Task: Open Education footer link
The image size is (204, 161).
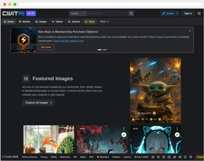Action: (103, 157)
